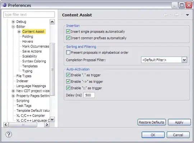Select New CDT project wizard item

click(x=33, y=91)
